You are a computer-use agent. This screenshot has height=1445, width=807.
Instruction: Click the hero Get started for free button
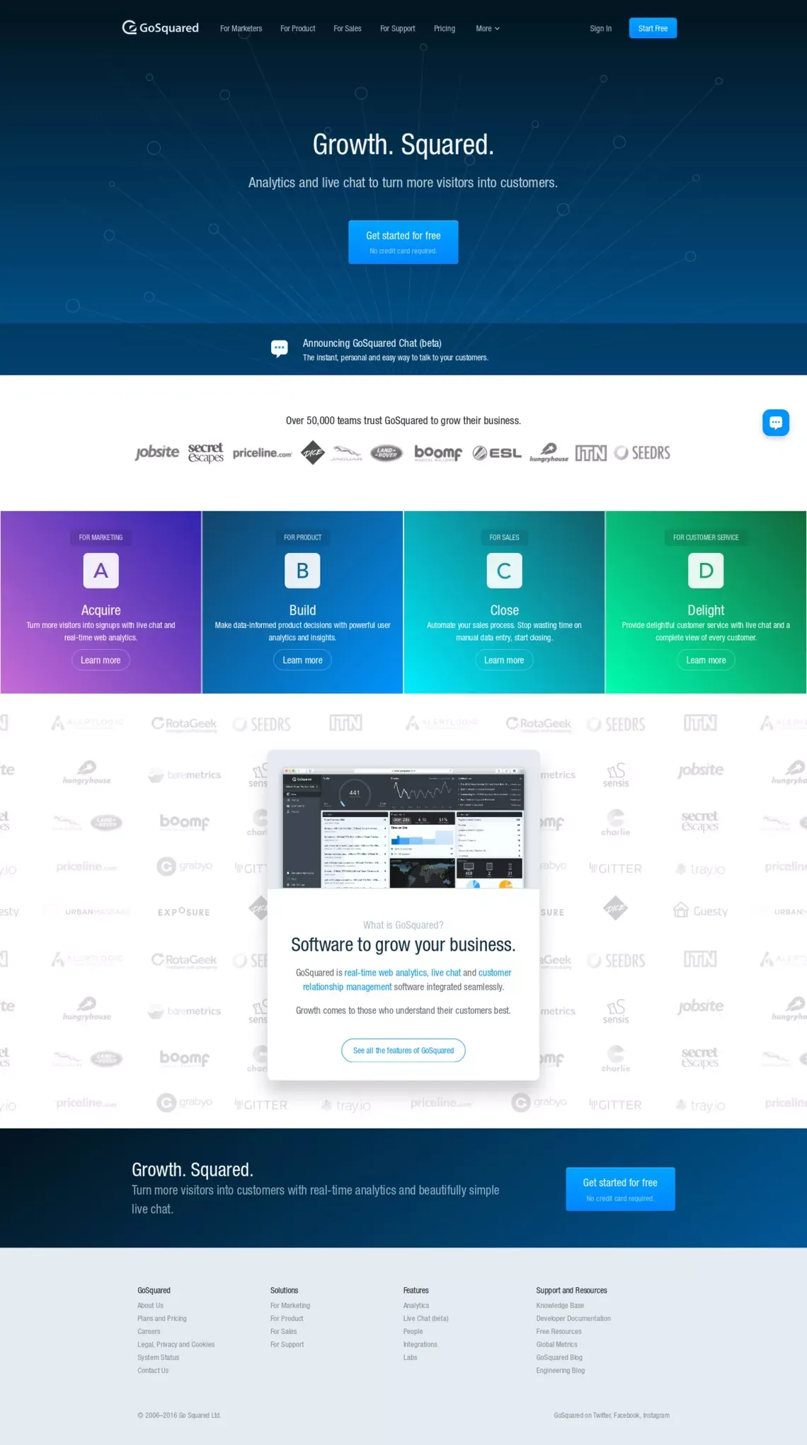(403, 242)
